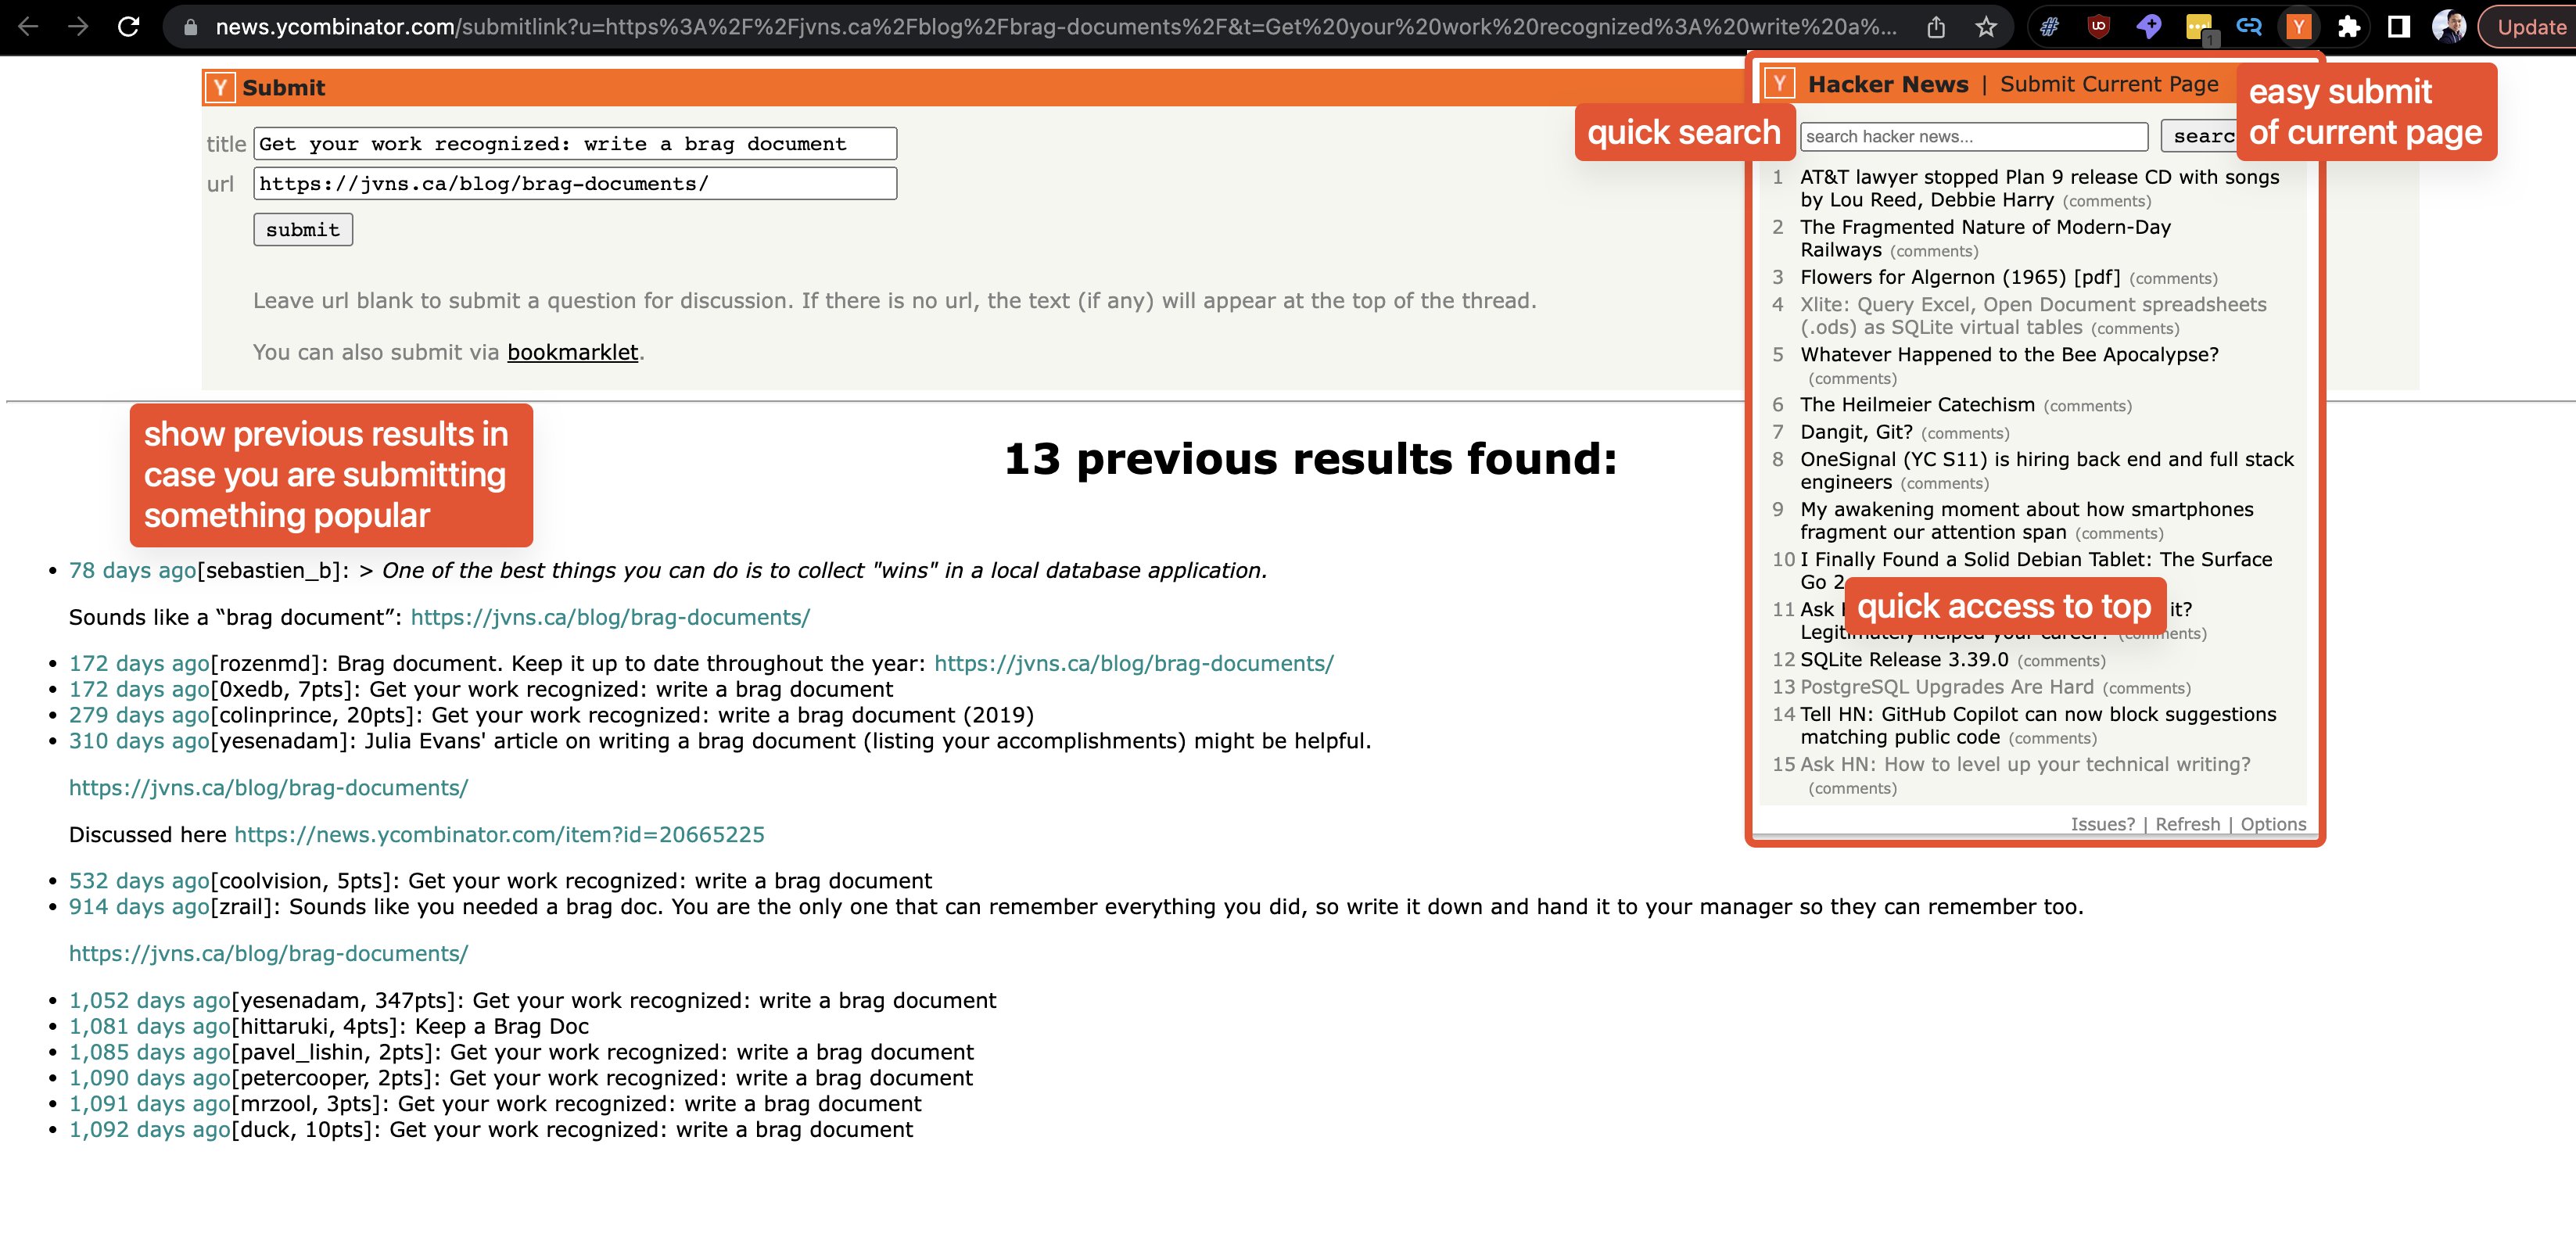2576x1248 pixels.
Task: Click Refresh link in popup footer
Action: pyautogui.click(x=2187, y=824)
